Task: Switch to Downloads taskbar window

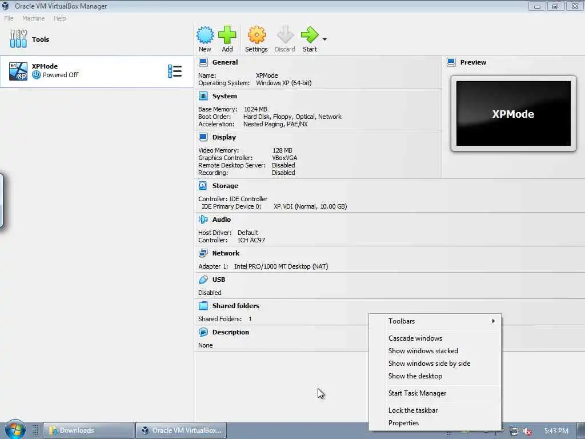Action: pyautogui.click(x=89, y=430)
